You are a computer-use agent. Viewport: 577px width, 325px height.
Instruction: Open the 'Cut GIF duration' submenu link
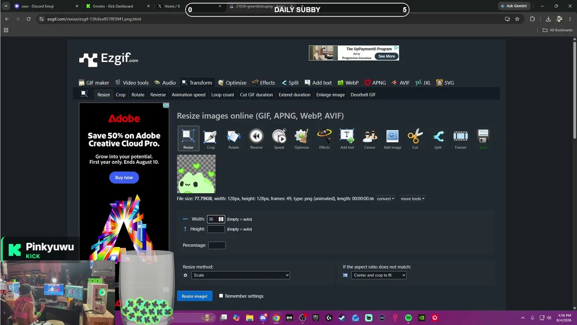tap(256, 95)
